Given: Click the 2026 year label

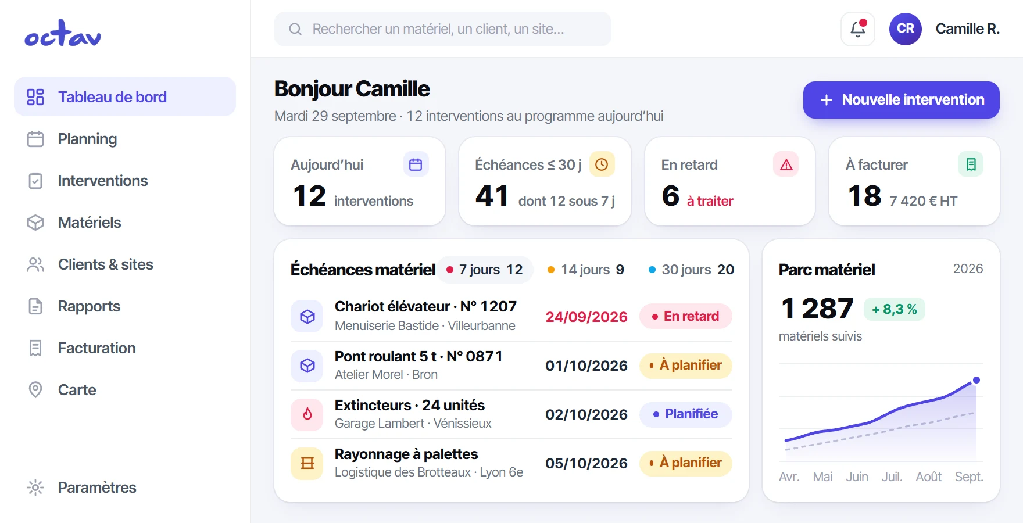Looking at the screenshot, I should pyautogui.click(x=968, y=268).
